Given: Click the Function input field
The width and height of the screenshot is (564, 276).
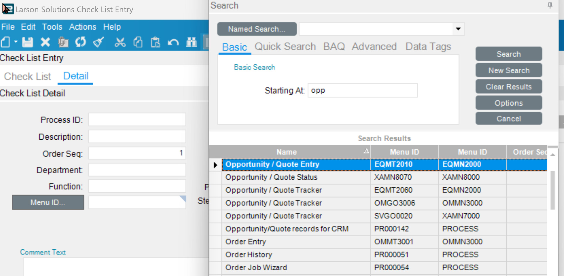Looking at the screenshot, I should pos(137,186).
